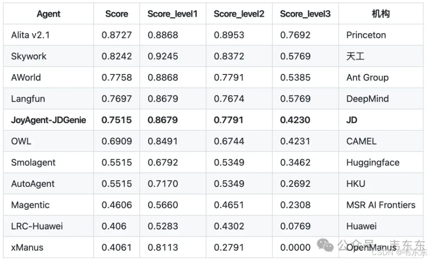Screen dimensions: 429x260
Task: Select the "OWL" agent cell
Action: click(x=21, y=141)
